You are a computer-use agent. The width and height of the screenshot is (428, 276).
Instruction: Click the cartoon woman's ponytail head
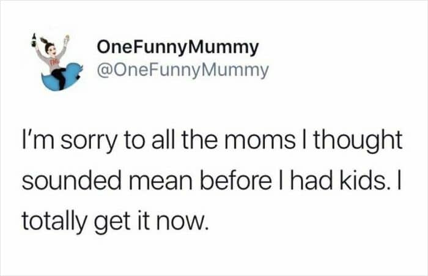click(x=49, y=47)
